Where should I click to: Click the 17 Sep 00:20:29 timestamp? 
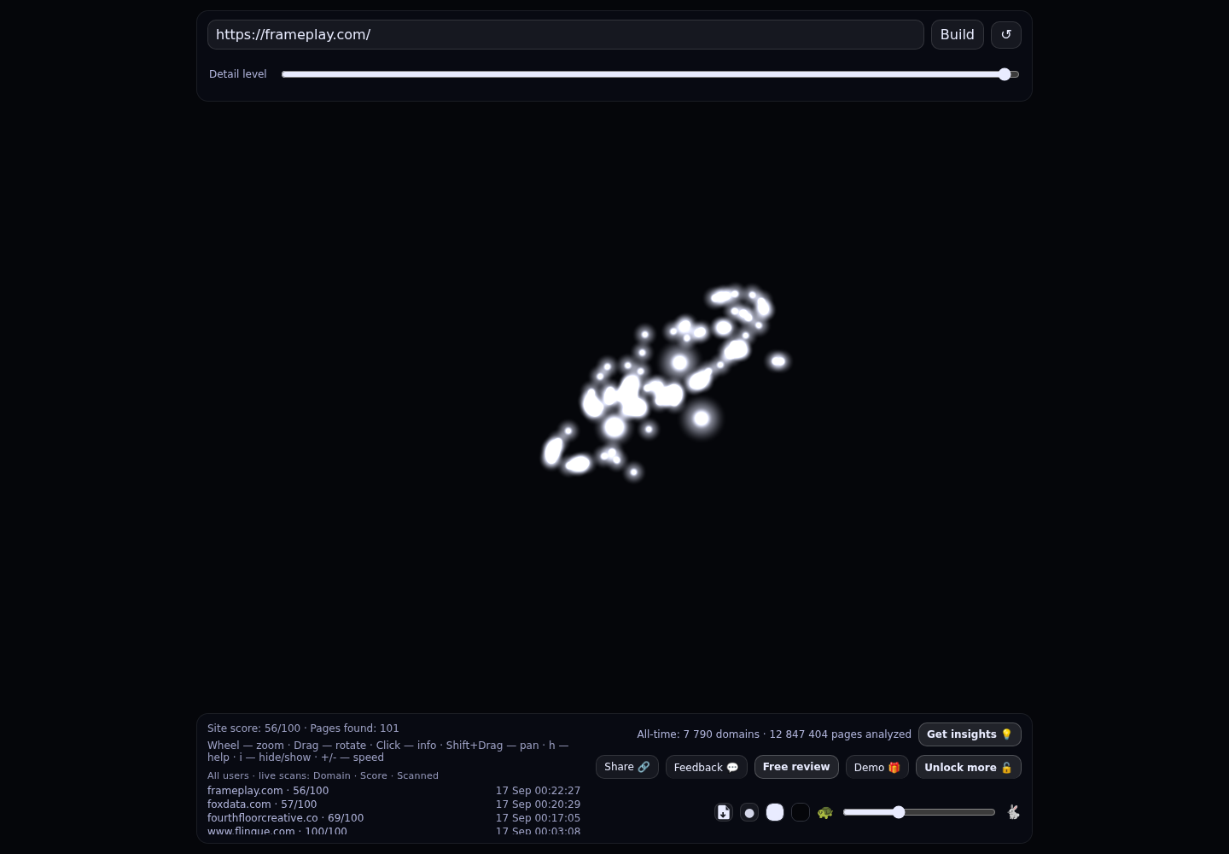(538, 804)
